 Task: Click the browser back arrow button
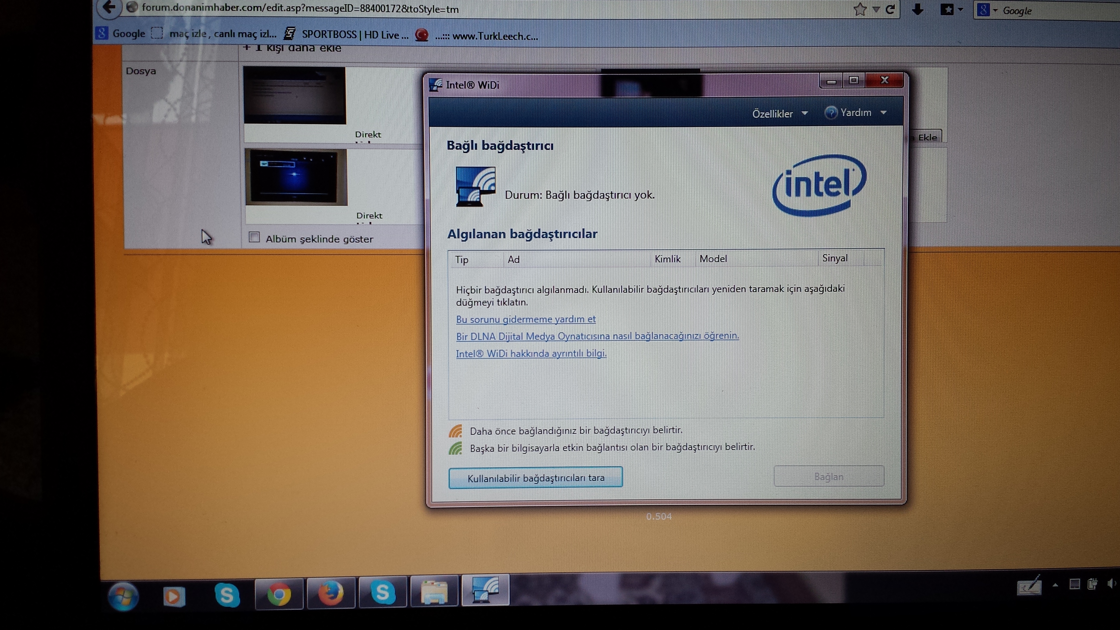point(109,8)
